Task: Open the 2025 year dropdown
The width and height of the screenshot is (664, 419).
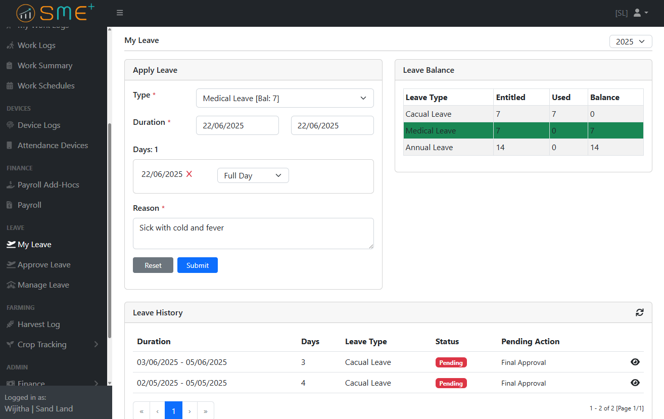Action: tap(631, 41)
